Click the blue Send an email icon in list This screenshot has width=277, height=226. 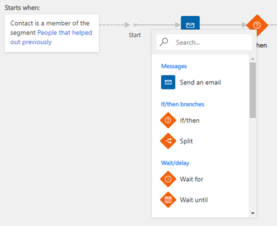(x=168, y=83)
